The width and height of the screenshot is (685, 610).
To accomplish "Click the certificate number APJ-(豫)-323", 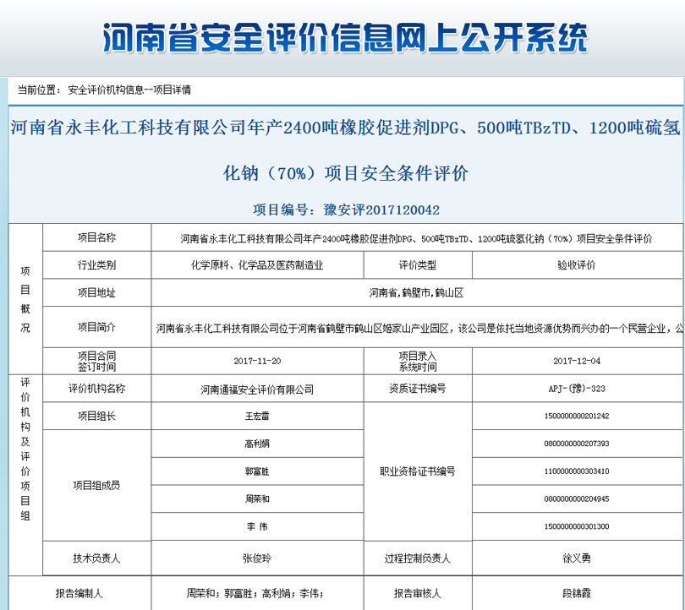I will [577, 389].
